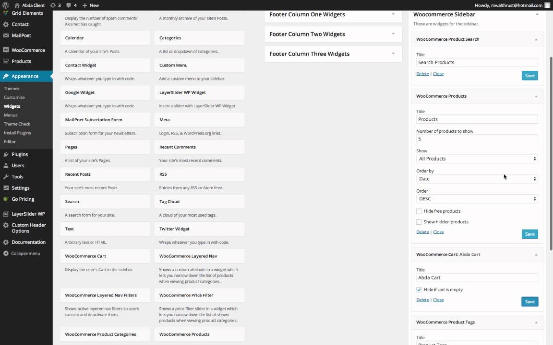553x345 pixels.
Task: Delete the WooCommerce Product Search widget
Action: point(422,74)
